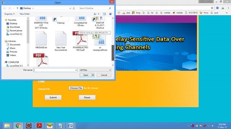Screen dimensions: 231x129
Task: Go back in the Open dialog
Action: click(x=5, y=8)
